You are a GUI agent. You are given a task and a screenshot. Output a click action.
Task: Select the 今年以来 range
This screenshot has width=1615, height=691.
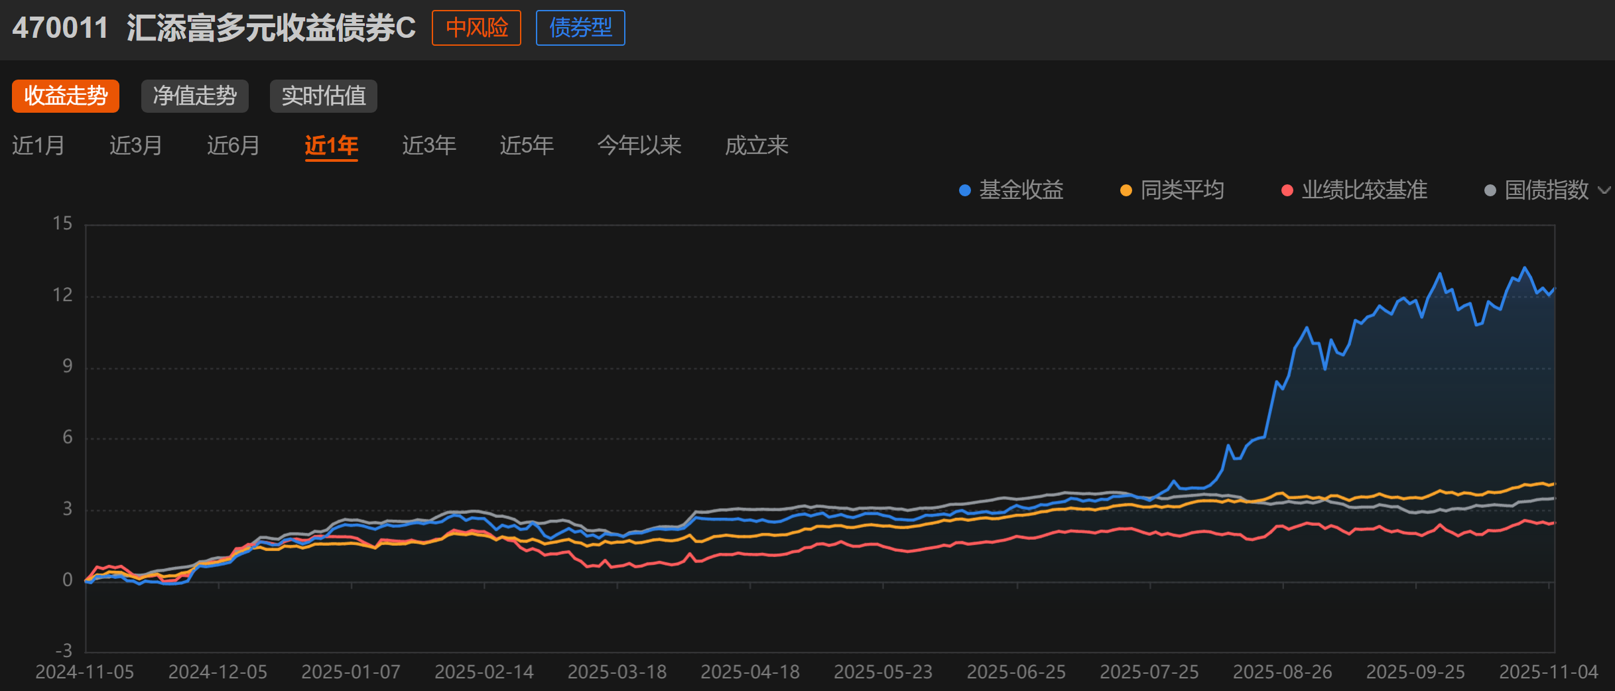coord(639,145)
